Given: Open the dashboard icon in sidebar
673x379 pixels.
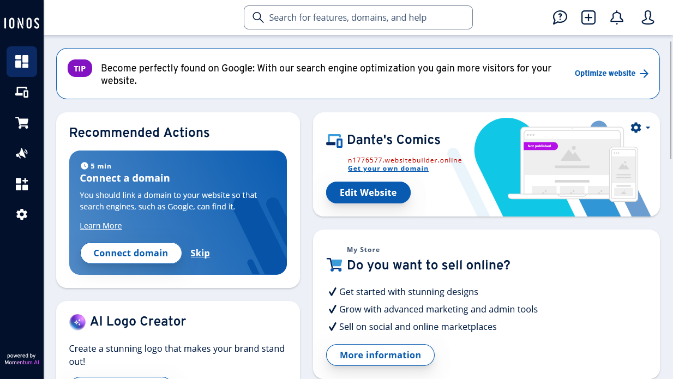Looking at the screenshot, I should [22, 62].
